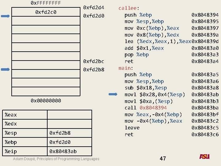
Task: Select the "0xFFFFFFFF" label above the stack
Action: click(46, 3)
